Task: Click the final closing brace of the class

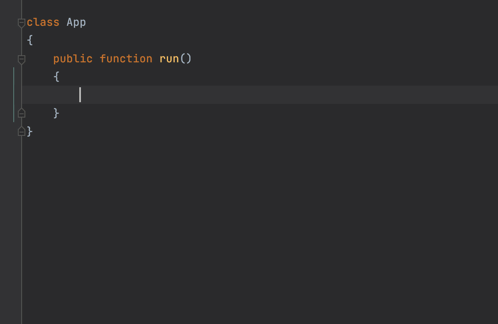Action: 29,132
